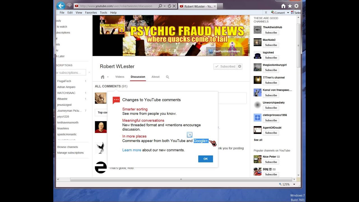The image size is (359, 202).
Task: Click Browse channels link
Action: [x=68, y=147]
